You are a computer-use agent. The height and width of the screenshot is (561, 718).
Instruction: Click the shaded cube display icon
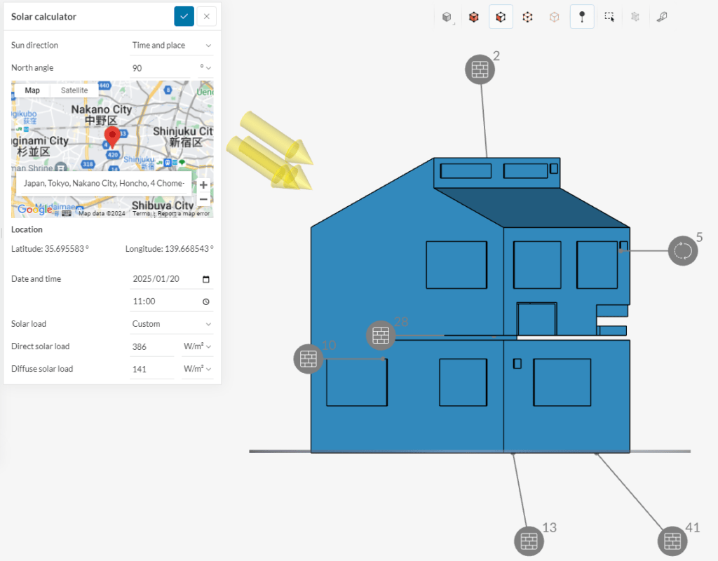click(447, 17)
